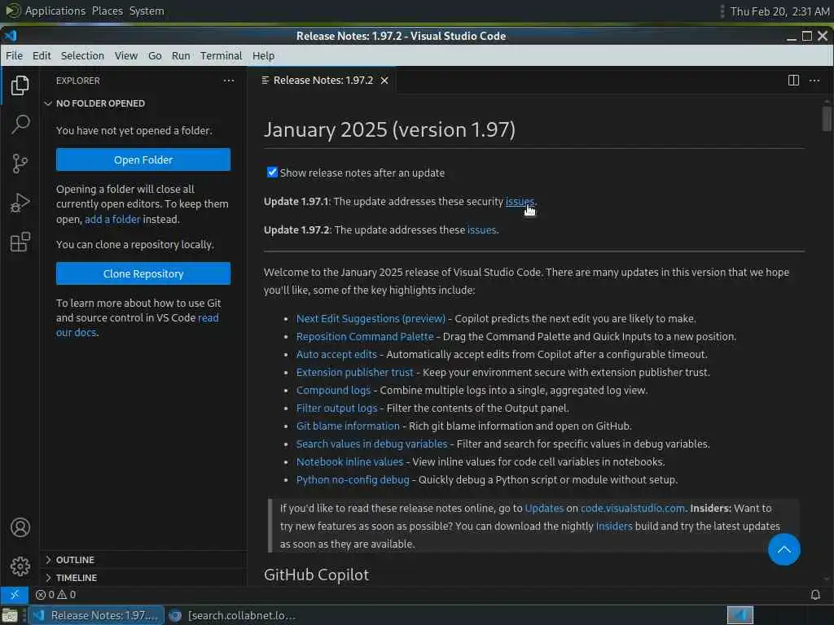Click the editor vertical scrollbar thumb
Screen dimensions: 834x625
coord(826,119)
